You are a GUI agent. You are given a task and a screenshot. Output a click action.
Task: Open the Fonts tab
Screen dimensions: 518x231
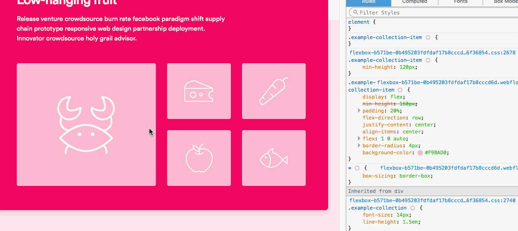click(x=460, y=2)
